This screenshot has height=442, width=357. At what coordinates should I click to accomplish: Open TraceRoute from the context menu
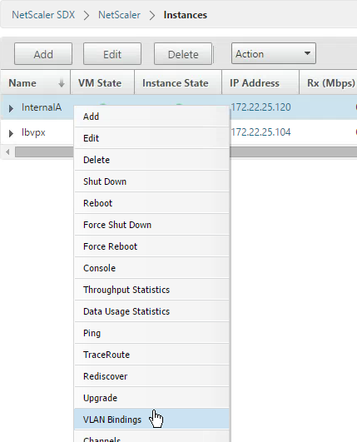click(x=152, y=355)
